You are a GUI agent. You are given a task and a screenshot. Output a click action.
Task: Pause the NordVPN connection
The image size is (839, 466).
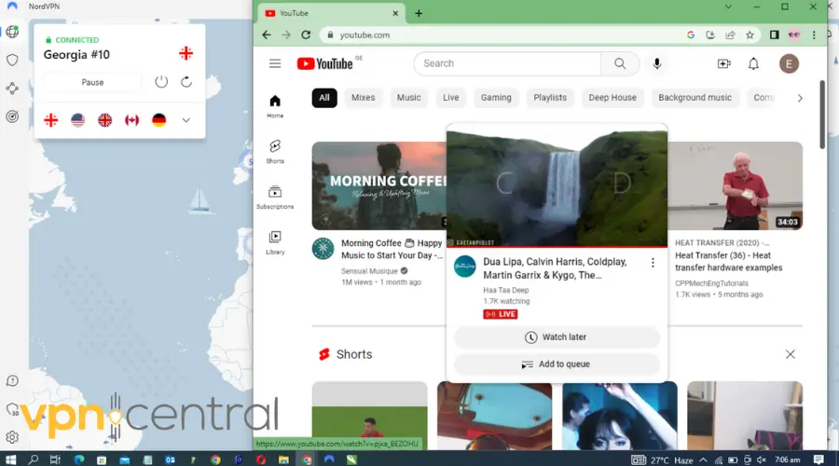tap(92, 82)
